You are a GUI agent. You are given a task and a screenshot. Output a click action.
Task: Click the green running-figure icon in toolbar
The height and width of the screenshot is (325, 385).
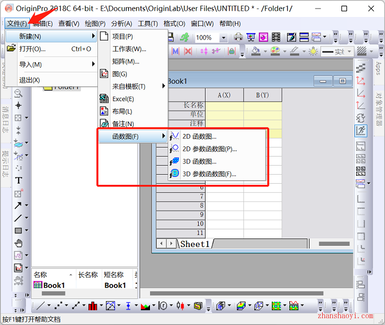click(185, 37)
